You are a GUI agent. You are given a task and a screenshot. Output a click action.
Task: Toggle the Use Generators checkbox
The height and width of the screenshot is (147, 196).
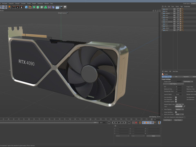tap(176, 100)
